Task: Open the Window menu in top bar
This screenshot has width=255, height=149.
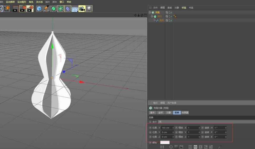Action: tap(62, 2)
